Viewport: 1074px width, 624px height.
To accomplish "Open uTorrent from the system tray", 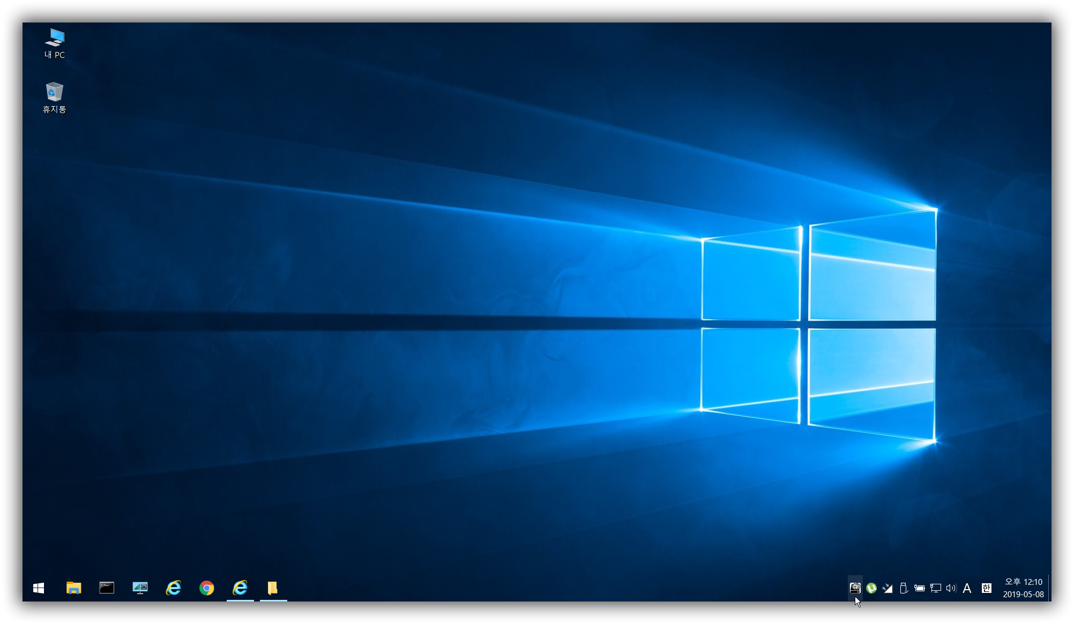I will pyautogui.click(x=871, y=588).
